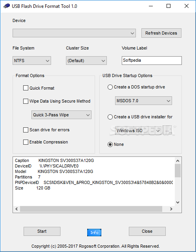Image resolution: width=196 pixels, height=252 pixels.
Task: Click the Partitions 7 line
Action: pyautogui.click(x=27, y=177)
